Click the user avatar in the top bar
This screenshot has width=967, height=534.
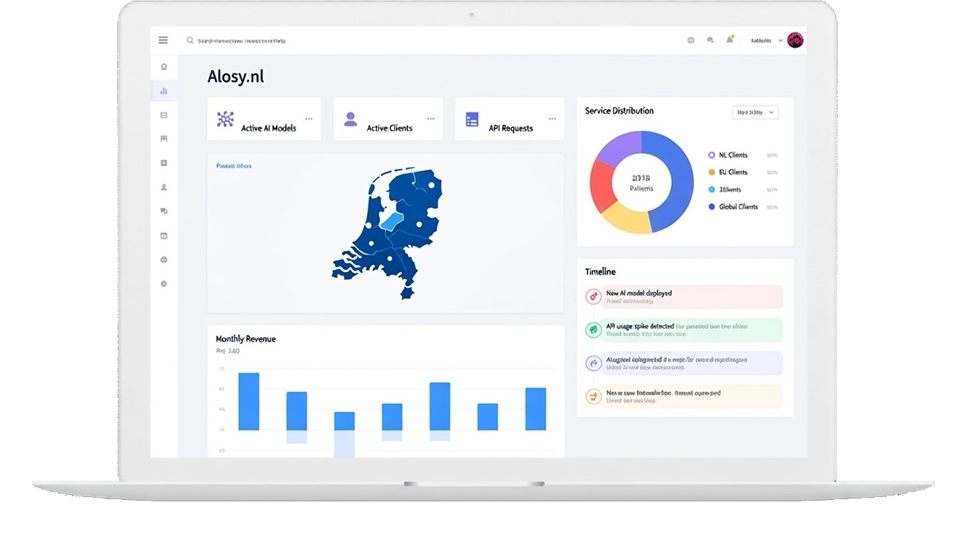tap(794, 40)
